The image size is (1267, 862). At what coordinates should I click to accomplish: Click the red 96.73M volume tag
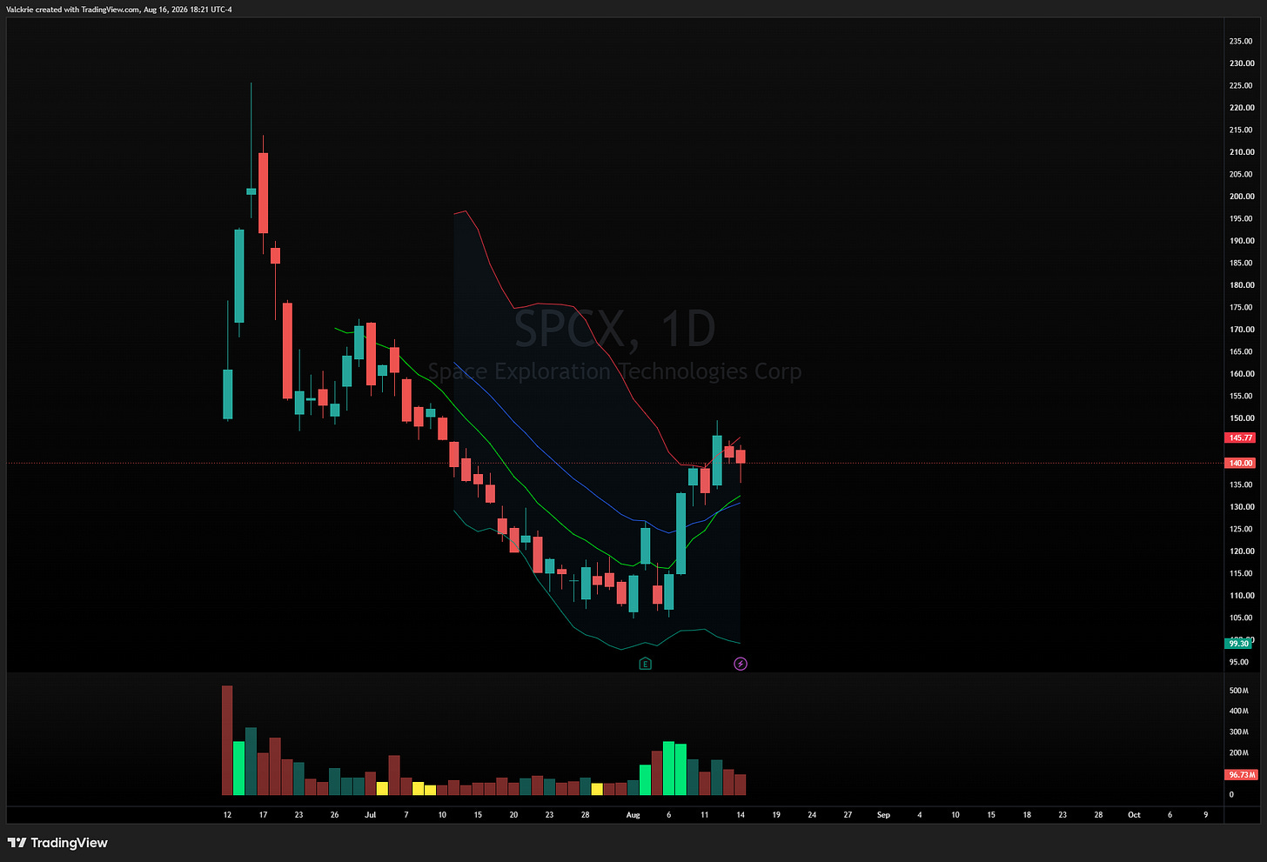1241,774
